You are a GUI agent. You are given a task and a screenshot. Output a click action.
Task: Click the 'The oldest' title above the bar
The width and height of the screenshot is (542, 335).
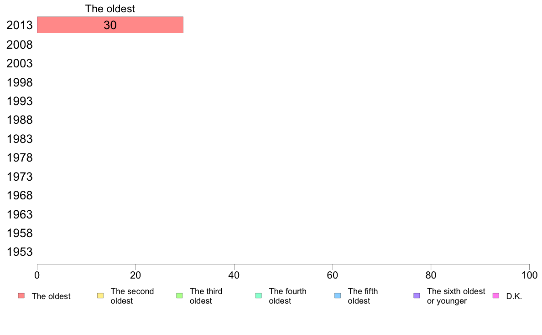(x=110, y=9)
